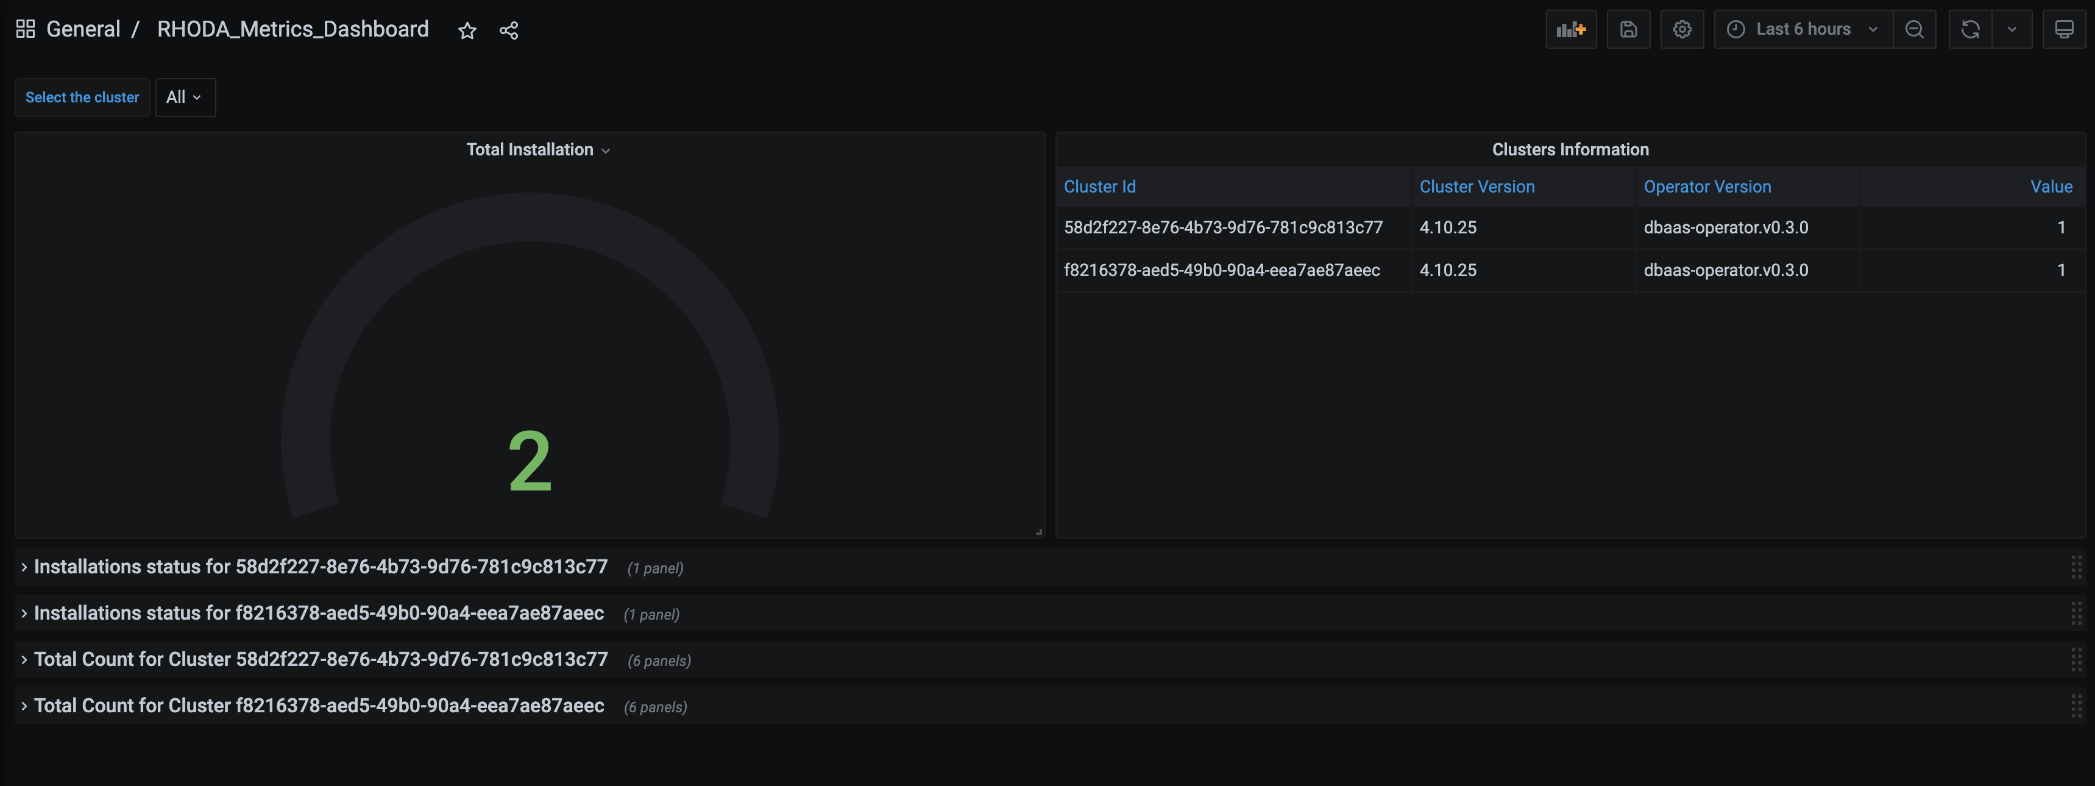This screenshot has width=2095, height=786.
Task: Open the Add panel icon
Action: click(x=1570, y=29)
